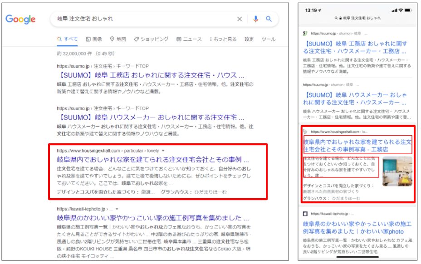
Task: Click the desktop sitelink グランハウス
Action: tap(176, 192)
